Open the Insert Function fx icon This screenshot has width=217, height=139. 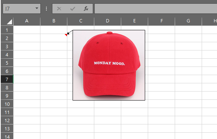[86, 9]
